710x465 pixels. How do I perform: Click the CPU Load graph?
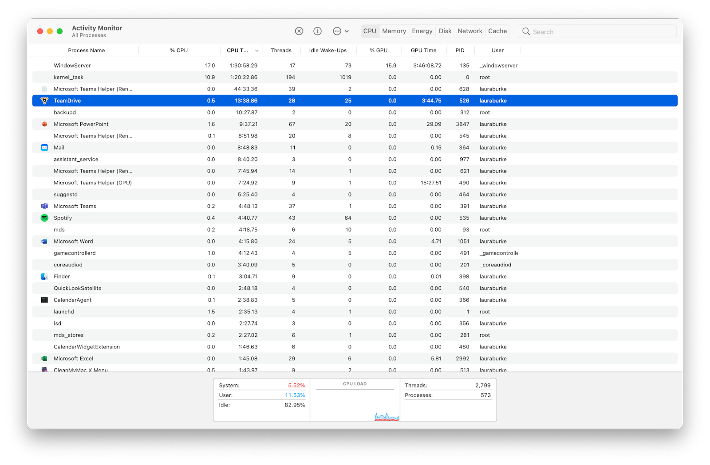point(355,403)
